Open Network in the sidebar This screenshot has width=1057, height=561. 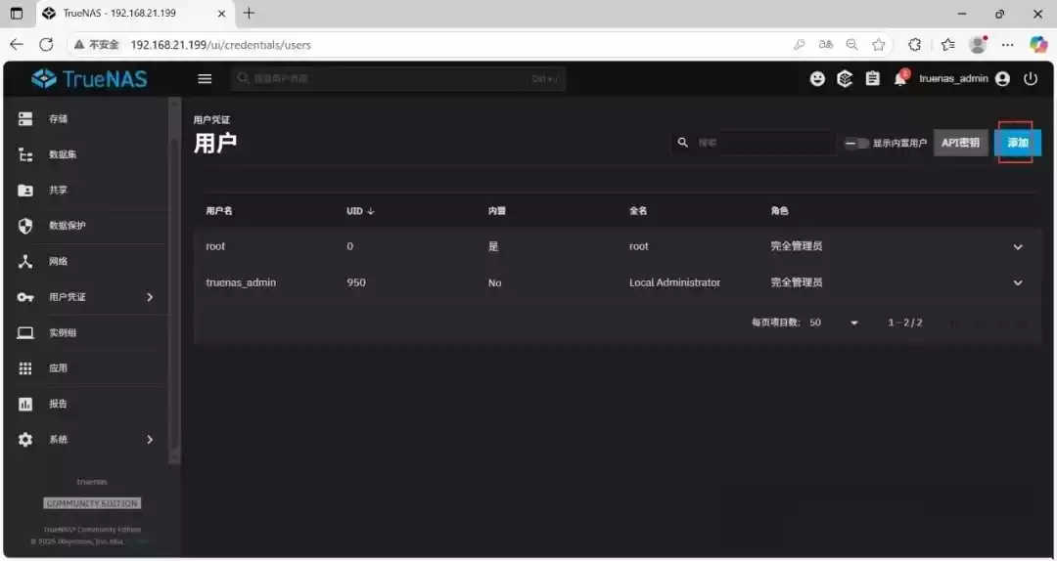point(85,261)
